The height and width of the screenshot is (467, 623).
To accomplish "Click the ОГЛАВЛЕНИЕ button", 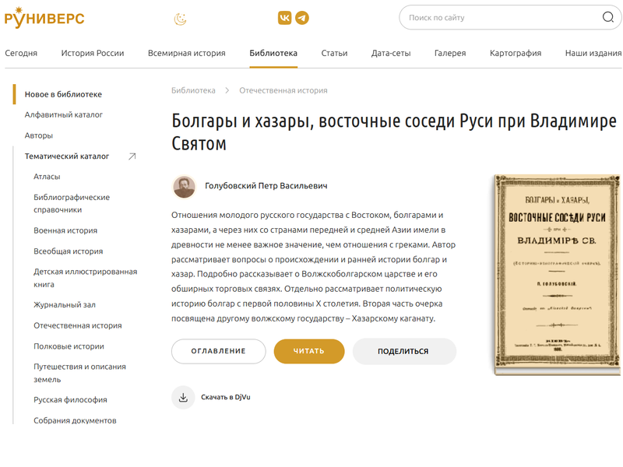I will [x=219, y=352].
